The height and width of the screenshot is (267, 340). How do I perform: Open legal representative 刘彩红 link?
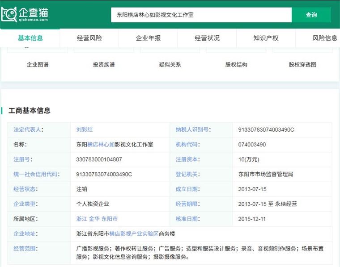[x=85, y=129]
